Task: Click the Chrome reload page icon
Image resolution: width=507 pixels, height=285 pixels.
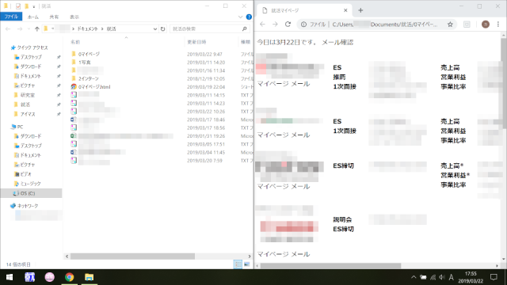Action: pos(288,25)
